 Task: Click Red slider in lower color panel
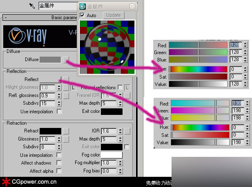[200, 103]
